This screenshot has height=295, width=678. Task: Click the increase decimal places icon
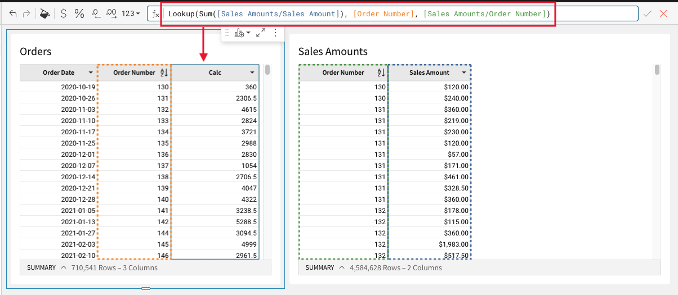coord(111,13)
